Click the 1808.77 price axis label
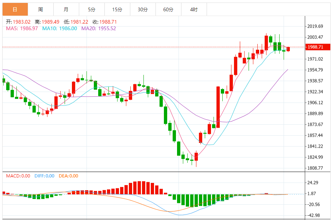This screenshot has height=220, width=334. pyautogui.click(x=315, y=168)
